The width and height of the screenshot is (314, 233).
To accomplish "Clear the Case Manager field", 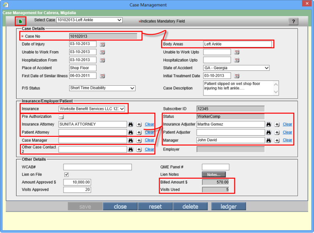I will 150,140.
